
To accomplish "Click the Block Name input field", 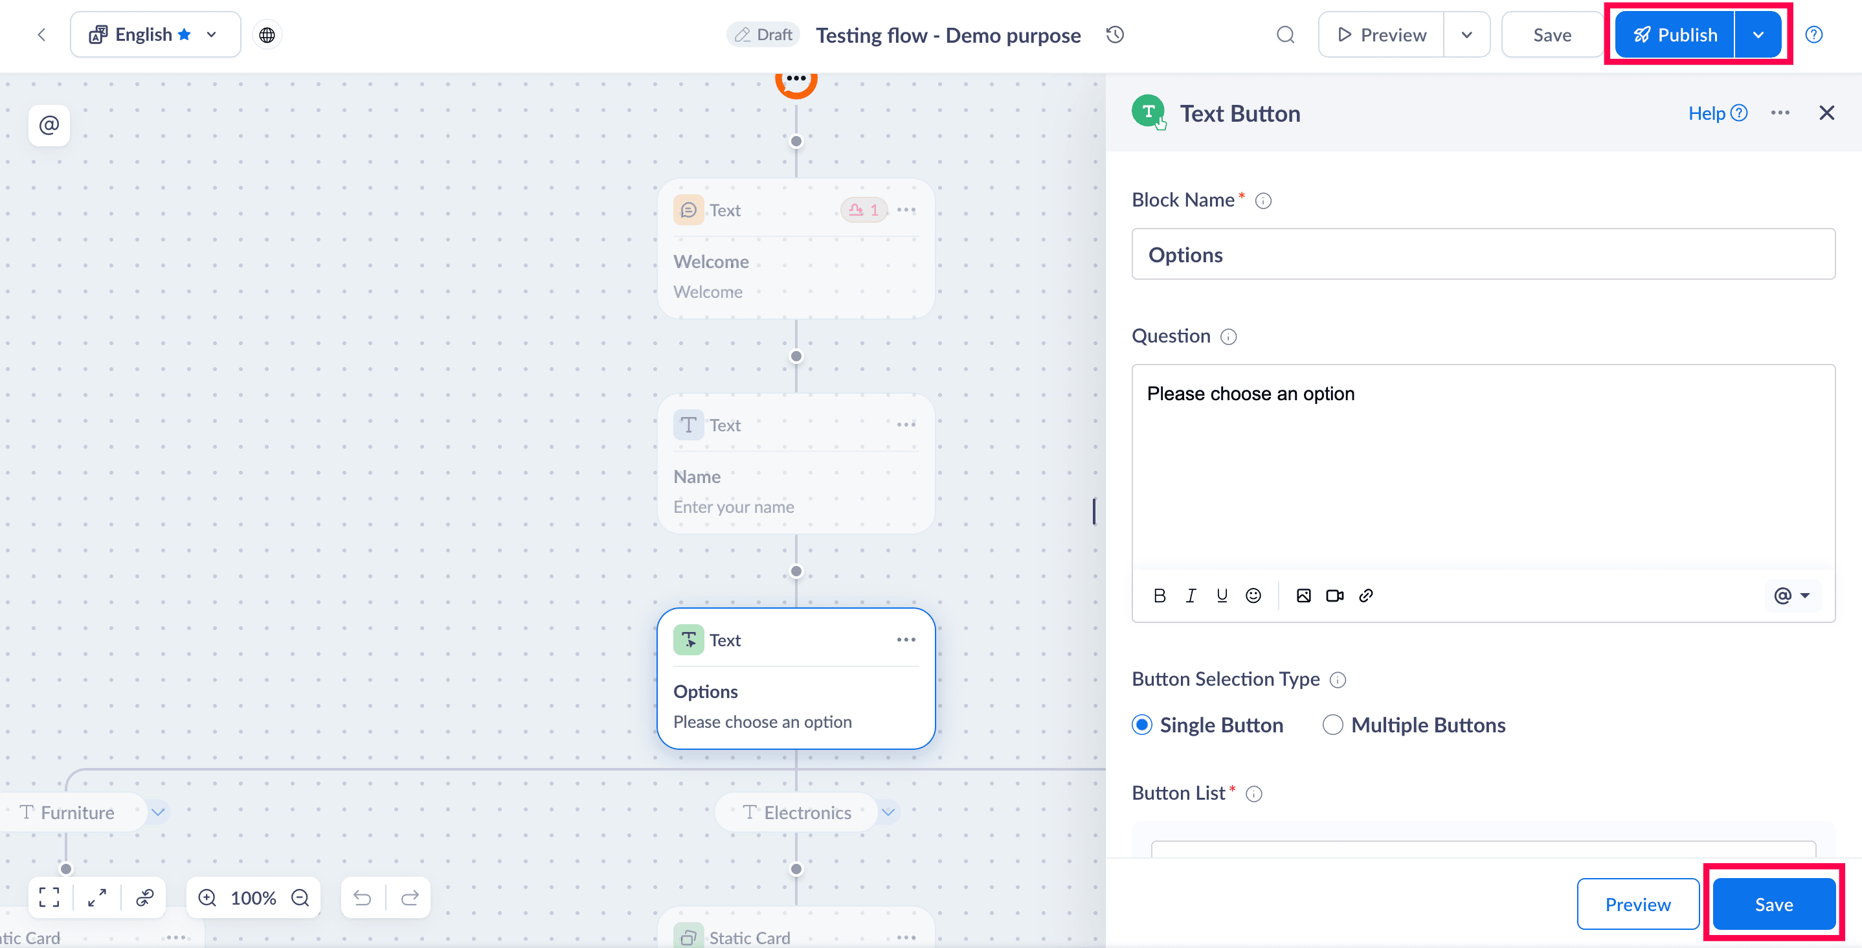I will click(1483, 254).
